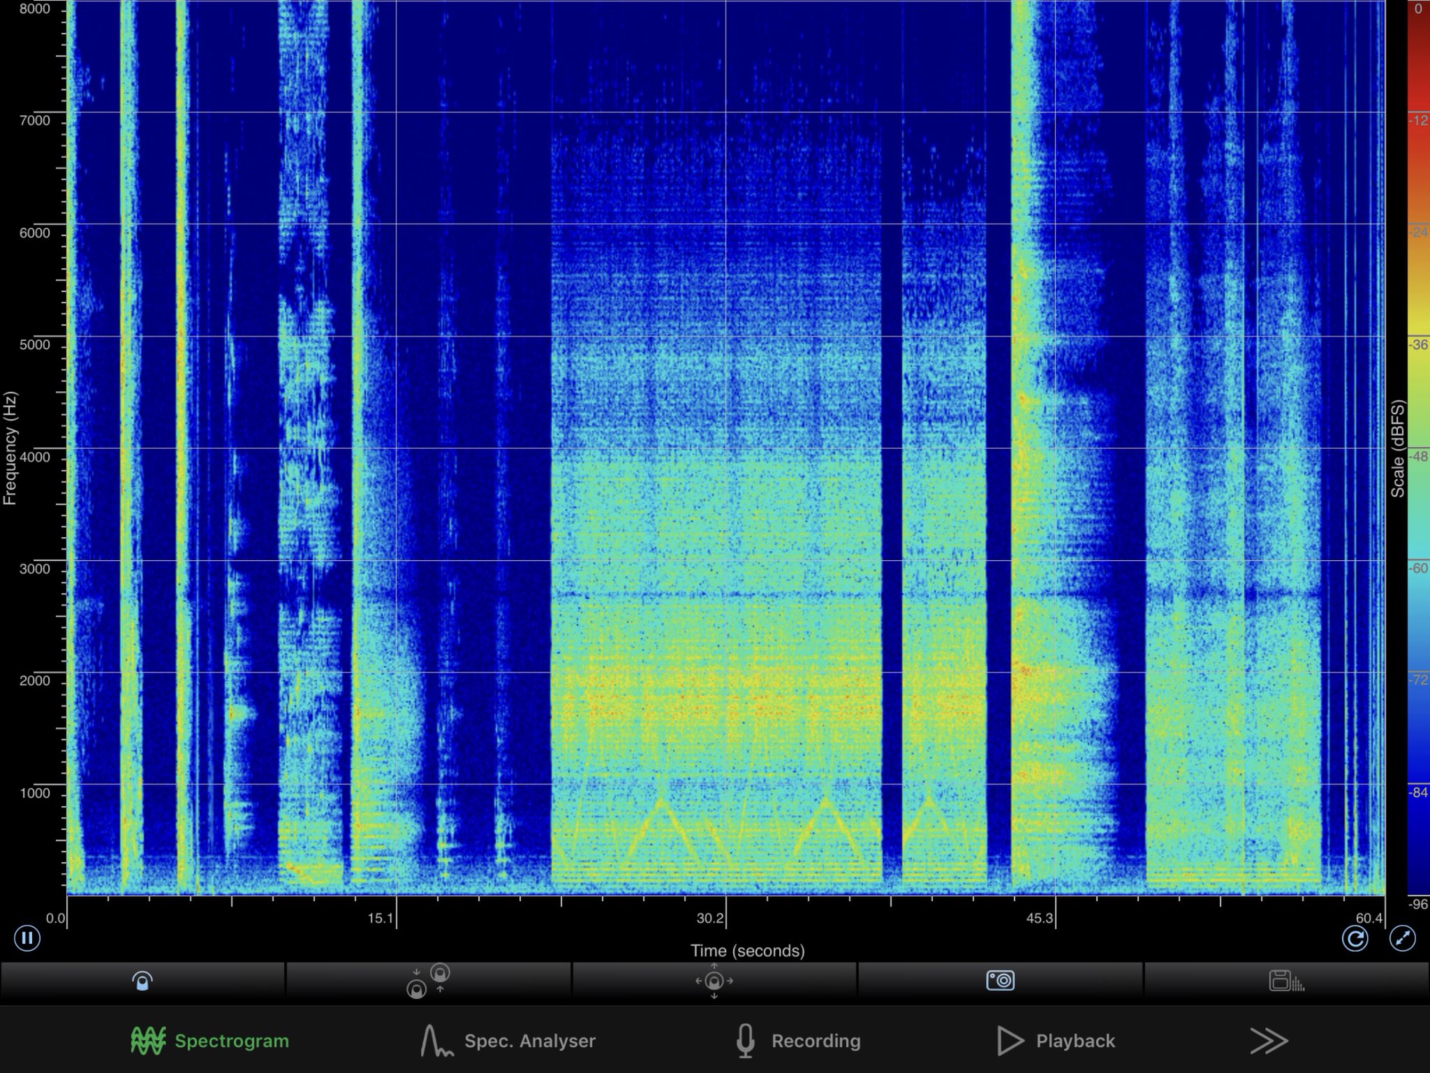Click the Scale (dBFS) label
This screenshot has width=1430, height=1073.
tap(1397, 448)
